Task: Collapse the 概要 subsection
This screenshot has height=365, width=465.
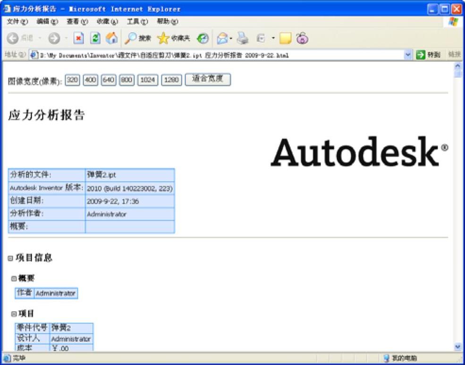Action: (x=14, y=279)
